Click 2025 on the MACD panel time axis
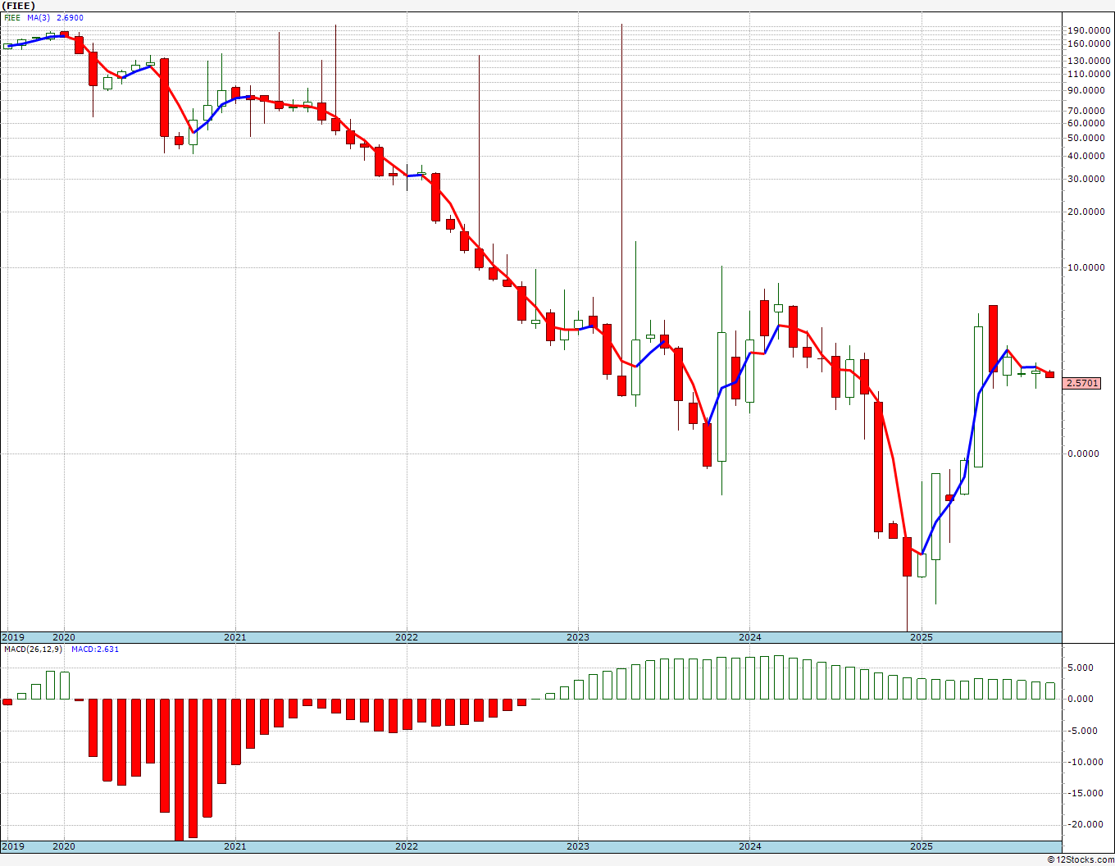This screenshot has height=866, width=1115. coord(922,846)
